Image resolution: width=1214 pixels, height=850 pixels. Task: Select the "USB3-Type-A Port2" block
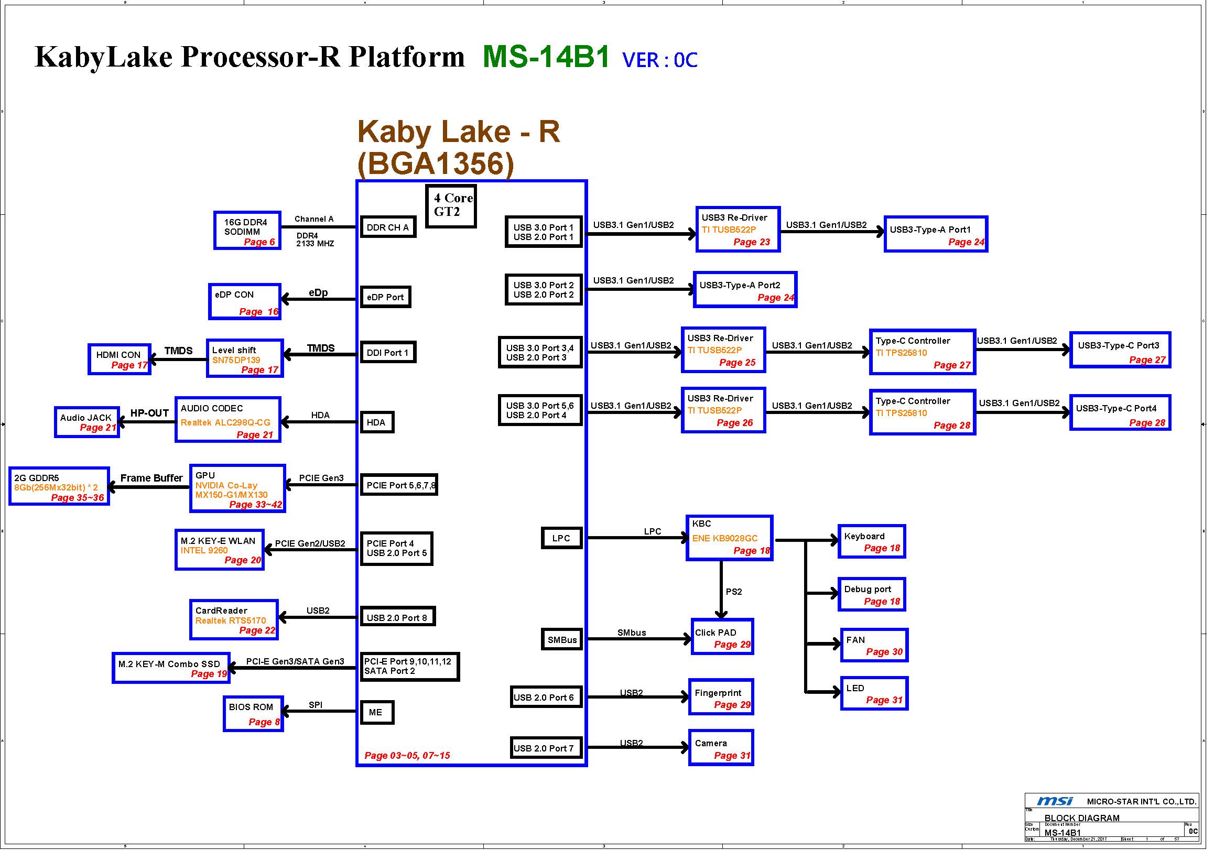click(745, 290)
